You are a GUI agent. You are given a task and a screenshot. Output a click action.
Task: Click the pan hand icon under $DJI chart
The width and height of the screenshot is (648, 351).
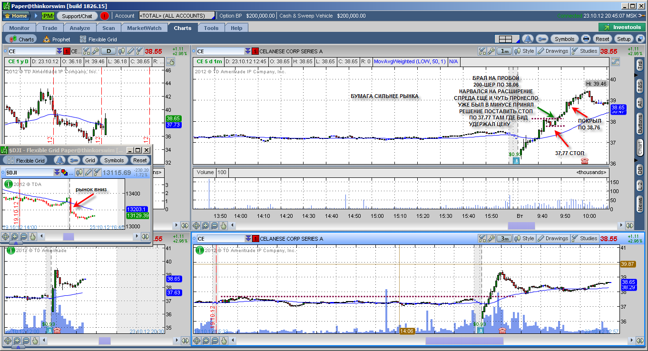click(x=32, y=236)
